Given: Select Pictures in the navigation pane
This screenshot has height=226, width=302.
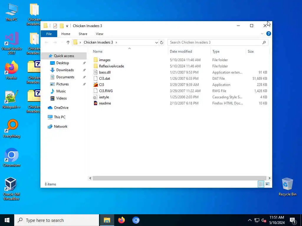Looking at the screenshot, I should pos(63,84).
